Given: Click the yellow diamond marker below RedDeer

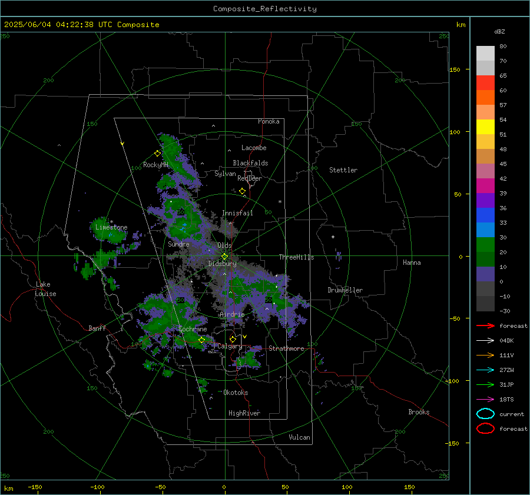Looking at the screenshot, I should 243,191.
